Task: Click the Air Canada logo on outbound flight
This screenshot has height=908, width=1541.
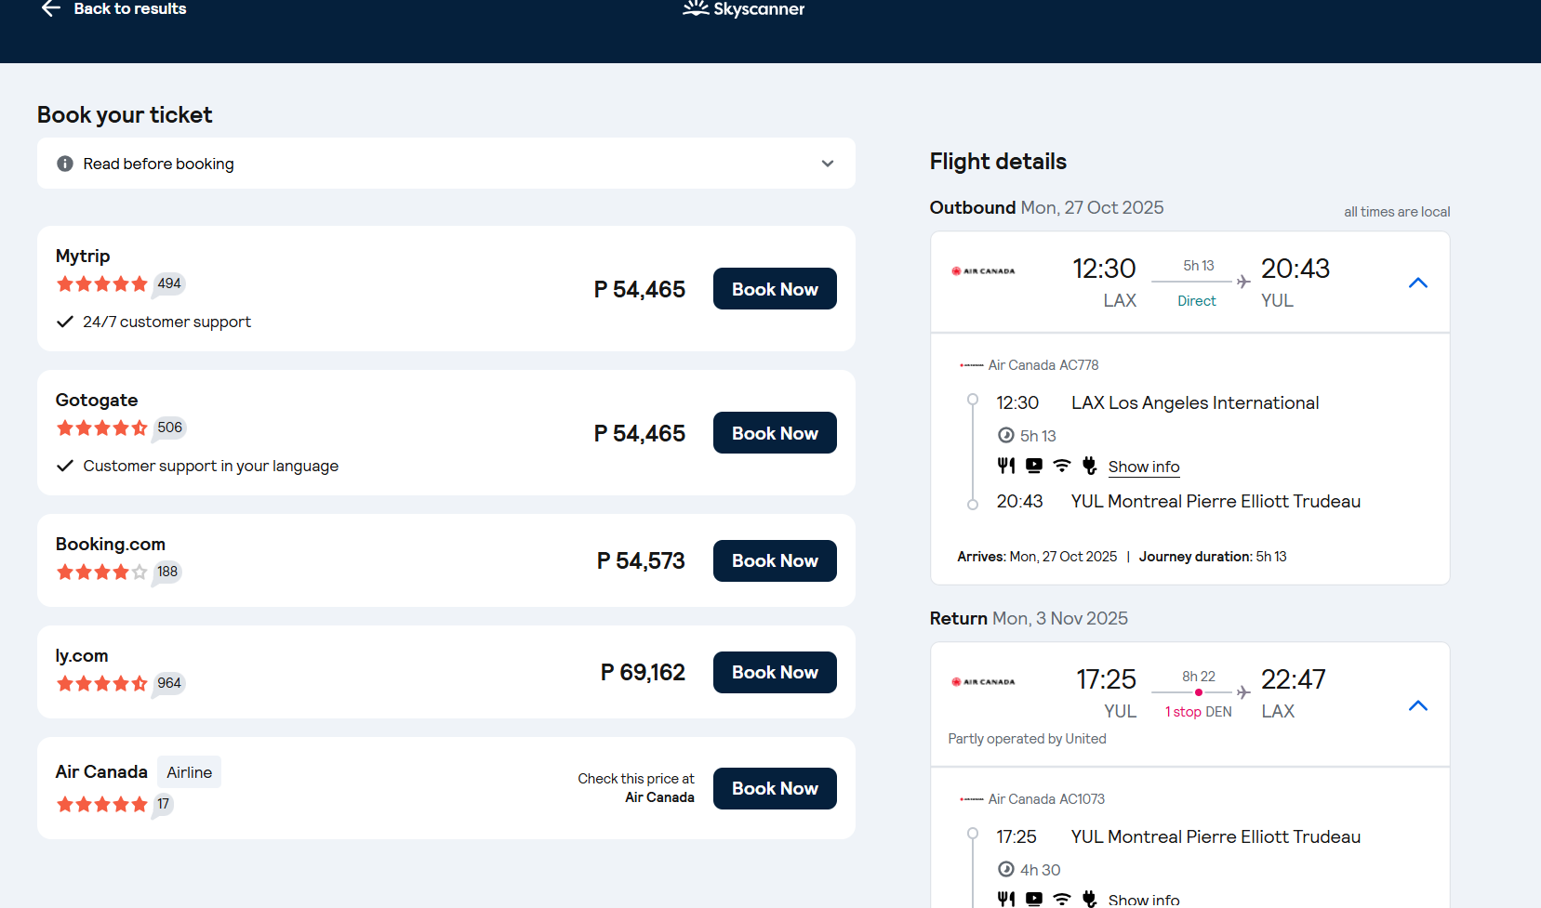Action: tap(983, 271)
